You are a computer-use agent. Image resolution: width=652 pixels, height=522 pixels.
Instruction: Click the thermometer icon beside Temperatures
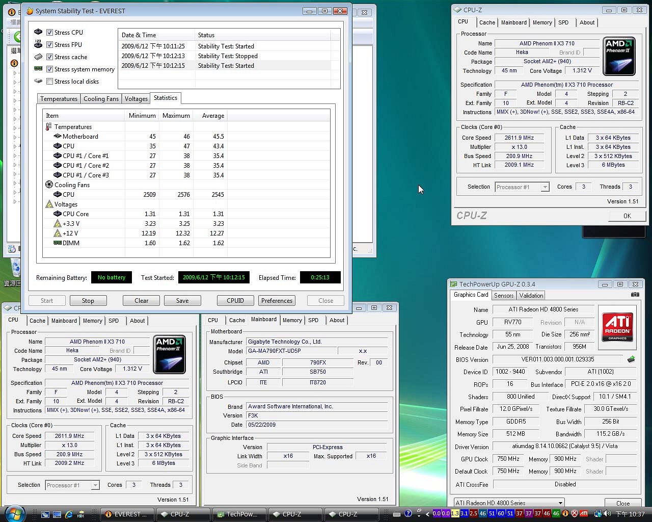point(49,126)
